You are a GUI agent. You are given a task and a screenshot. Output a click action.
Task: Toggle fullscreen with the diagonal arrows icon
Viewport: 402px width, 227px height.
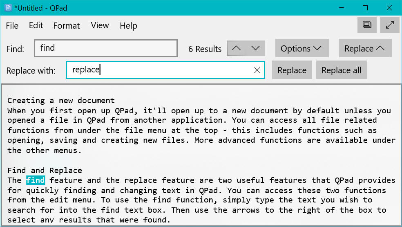390,25
